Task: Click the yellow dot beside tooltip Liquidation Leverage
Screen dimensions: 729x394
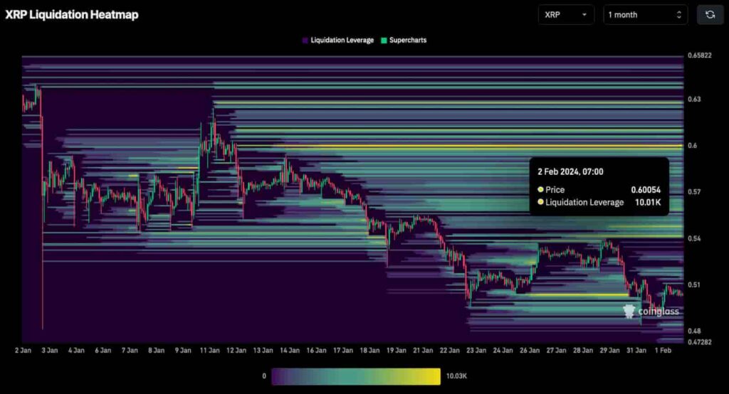Action: pos(541,203)
